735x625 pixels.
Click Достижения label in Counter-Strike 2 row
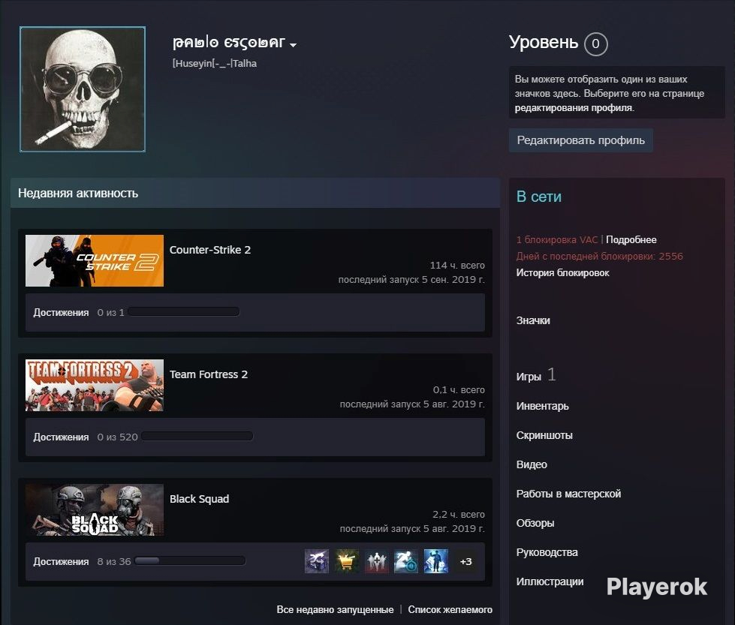click(61, 312)
